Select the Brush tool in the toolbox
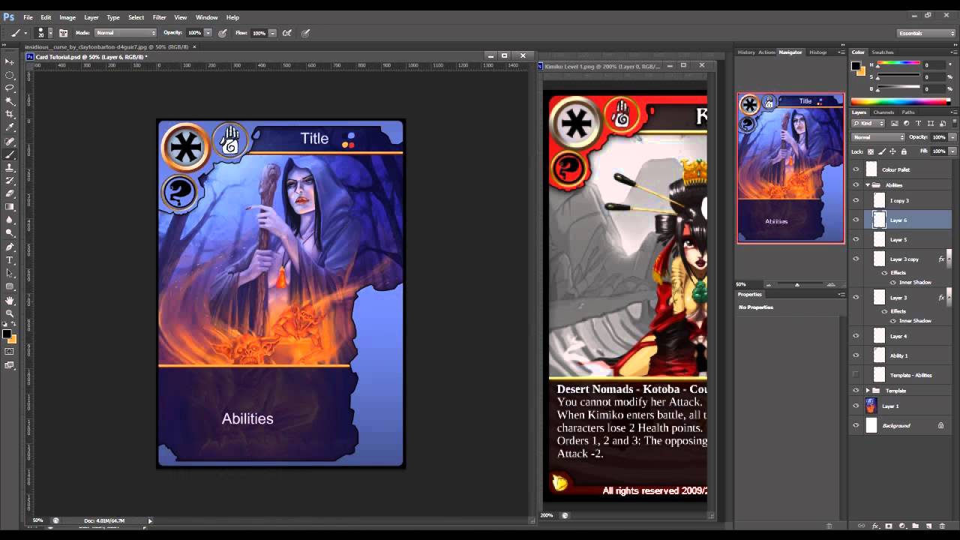Viewport: 960px width, 540px height. (x=10, y=154)
